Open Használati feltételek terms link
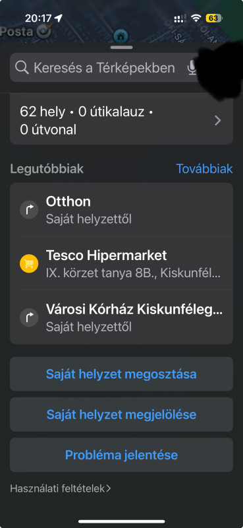 coord(61,488)
